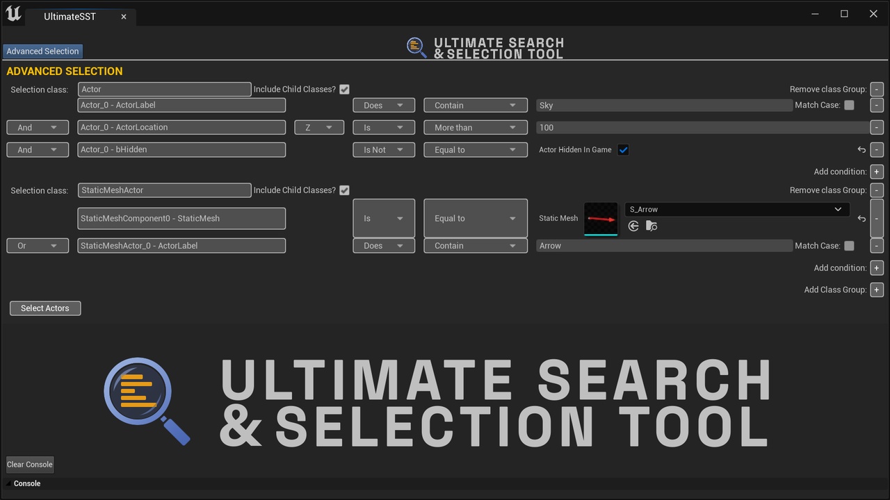Toggle Include Child Classes for Actor
890x500 pixels.
(344, 90)
